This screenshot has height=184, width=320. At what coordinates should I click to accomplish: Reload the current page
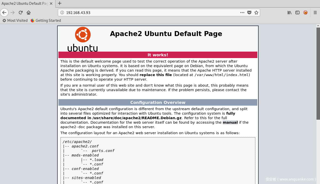21,13
